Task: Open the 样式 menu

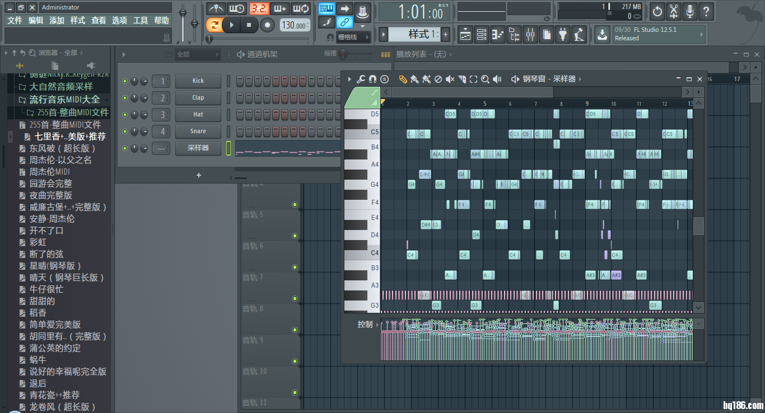Action: 78,20
